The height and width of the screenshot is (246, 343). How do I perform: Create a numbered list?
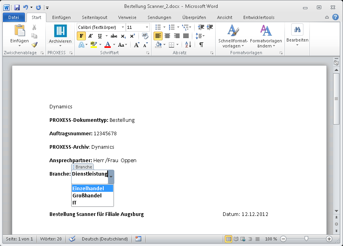[172, 27]
